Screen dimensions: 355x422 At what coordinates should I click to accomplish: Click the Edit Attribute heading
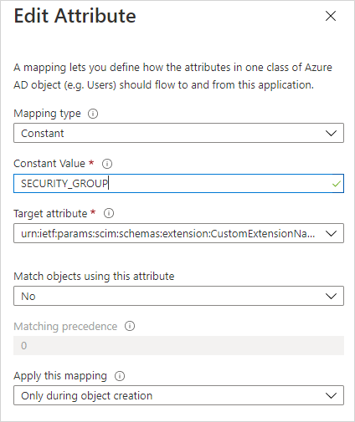click(x=75, y=16)
